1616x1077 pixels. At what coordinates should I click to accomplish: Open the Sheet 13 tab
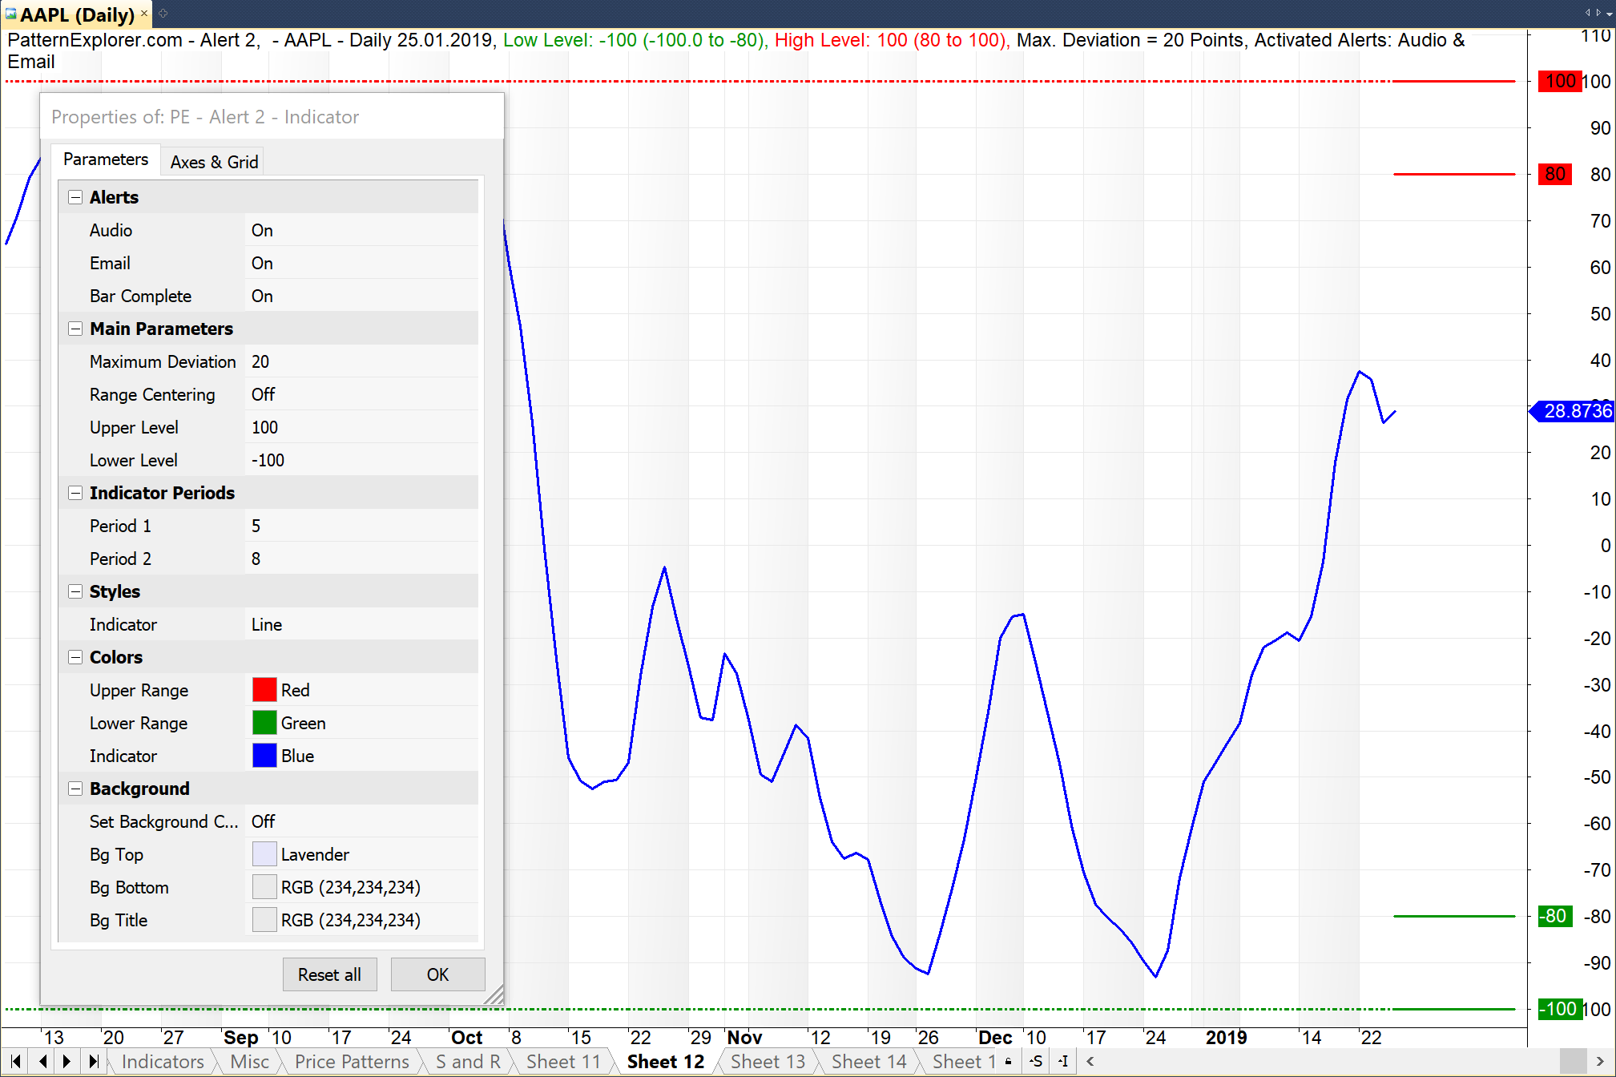pyautogui.click(x=767, y=1062)
